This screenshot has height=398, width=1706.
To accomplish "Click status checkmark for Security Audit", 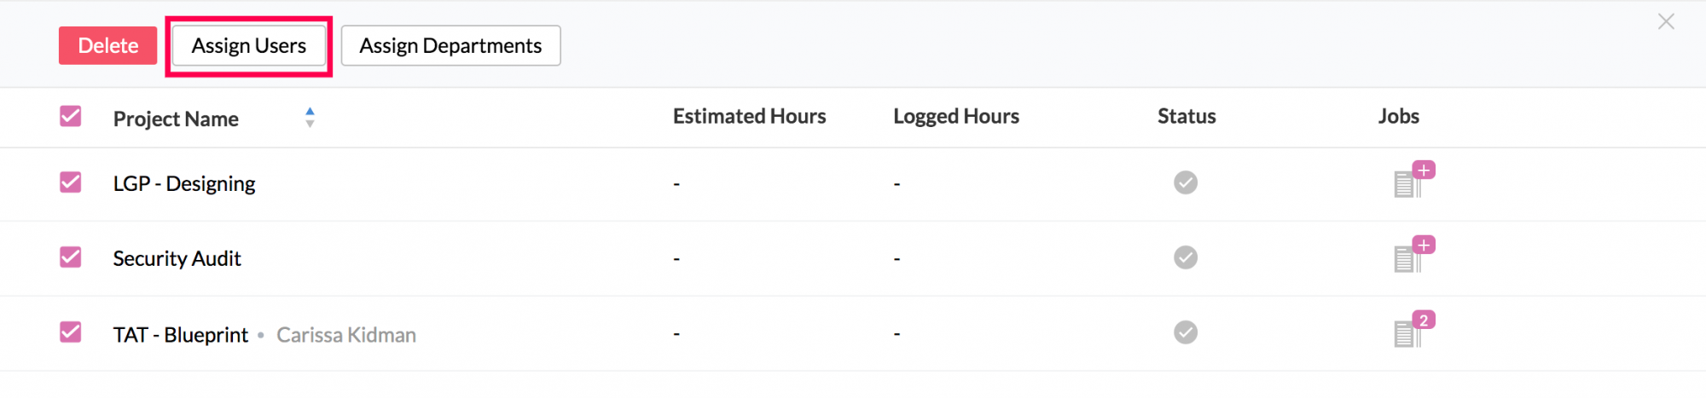I will [x=1186, y=257].
